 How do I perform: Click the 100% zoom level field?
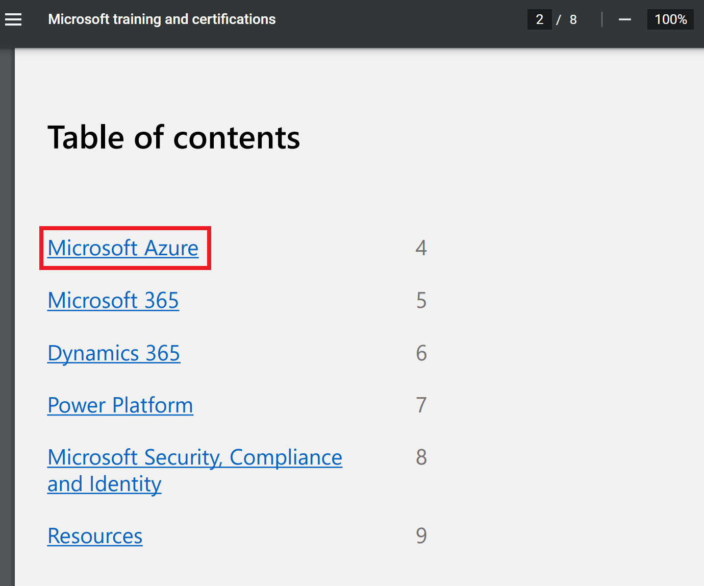pos(670,19)
